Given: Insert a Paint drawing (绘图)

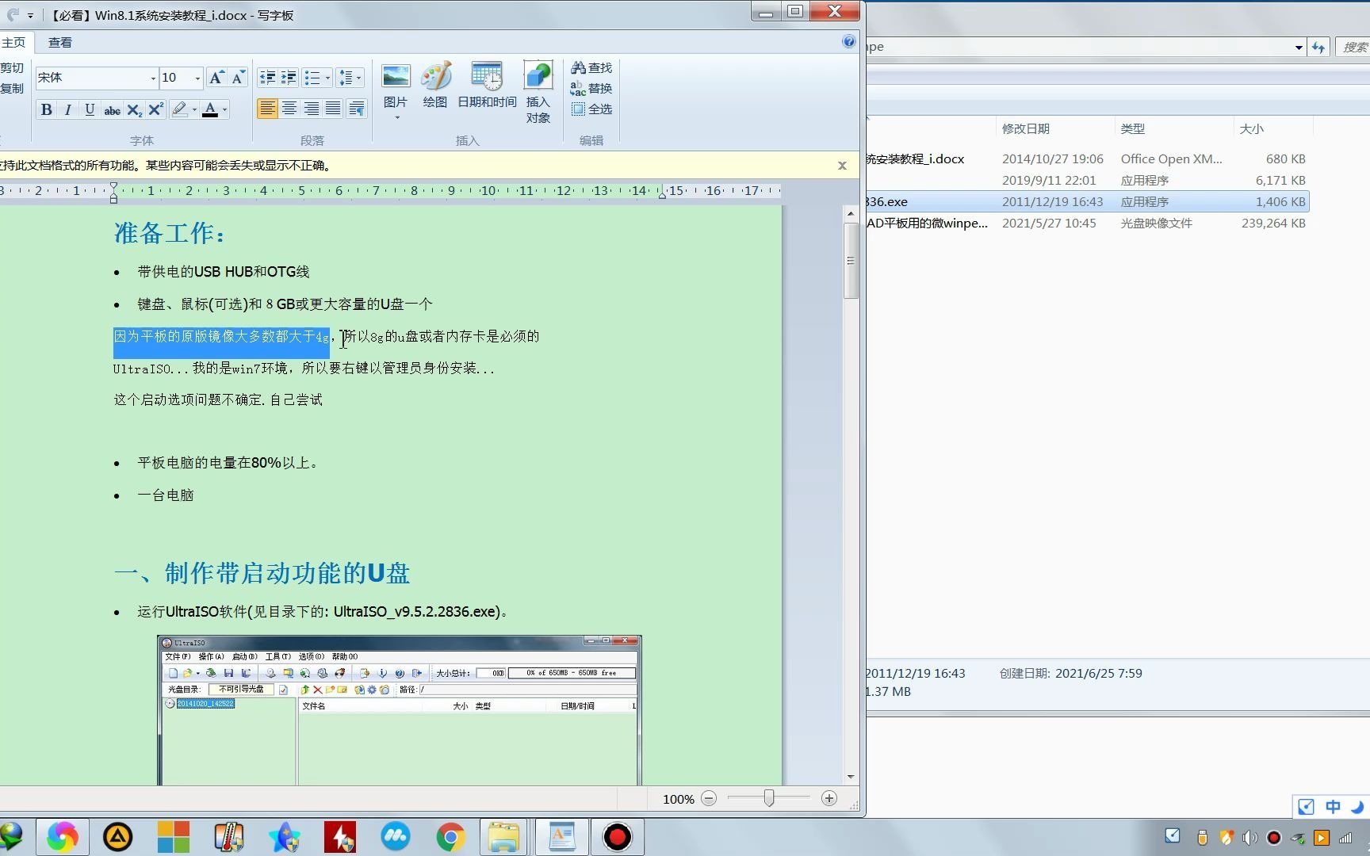Looking at the screenshot, I should [435, 86].
